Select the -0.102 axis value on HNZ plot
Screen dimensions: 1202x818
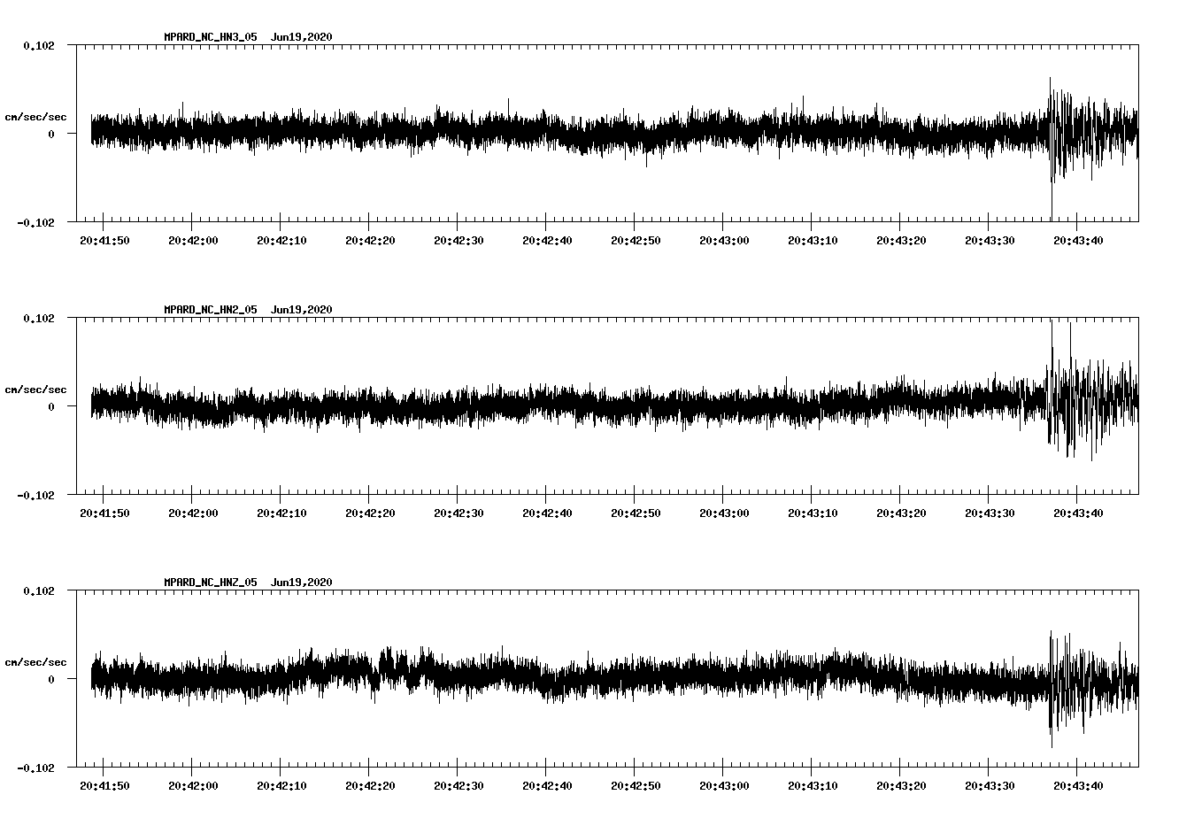pos(35,768)
